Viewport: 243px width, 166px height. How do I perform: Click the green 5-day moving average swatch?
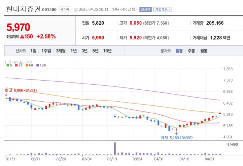coord(8,65)
